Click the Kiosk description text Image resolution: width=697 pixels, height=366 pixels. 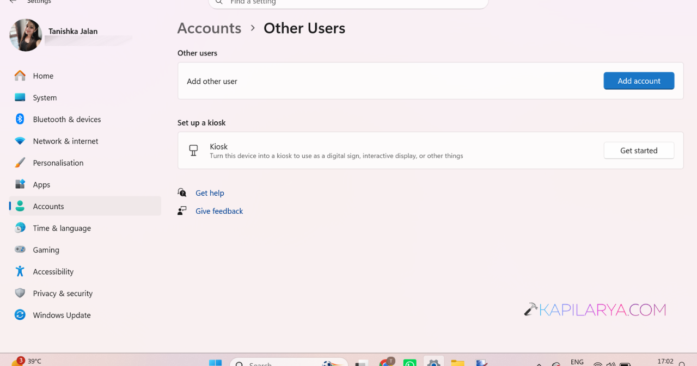click(337, 156)
